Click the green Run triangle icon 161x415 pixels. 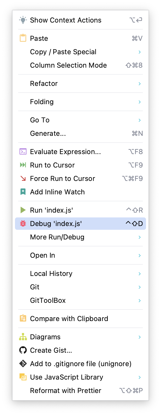tap(23, 210)
